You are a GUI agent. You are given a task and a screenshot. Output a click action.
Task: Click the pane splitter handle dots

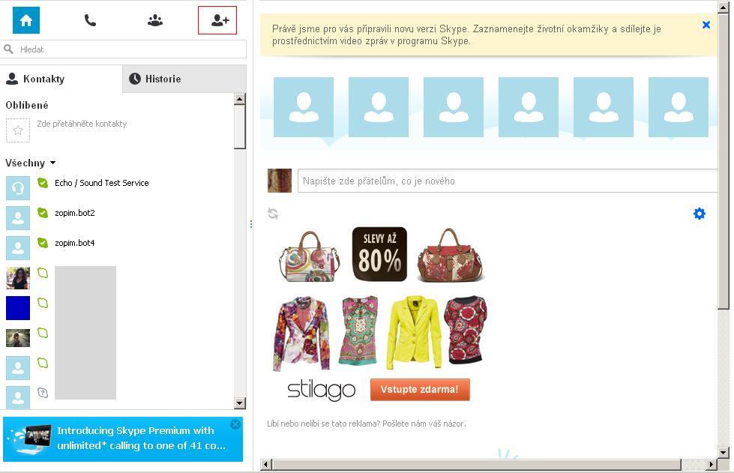251,225
